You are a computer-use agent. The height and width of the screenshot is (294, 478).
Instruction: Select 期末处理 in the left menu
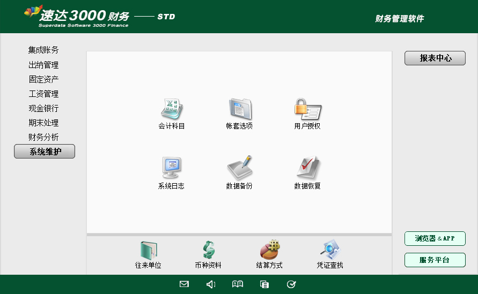click(43, 123)
